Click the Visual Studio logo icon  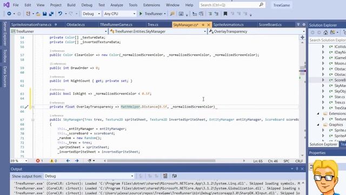[x=6, y=5]
